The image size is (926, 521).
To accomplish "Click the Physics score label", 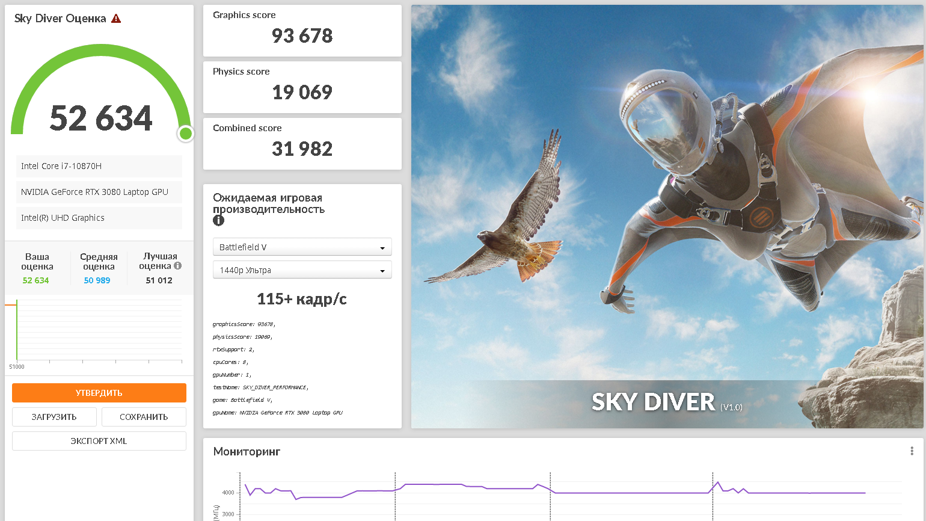I will tap(241, 72).
